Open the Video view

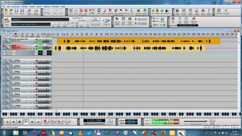99,11
